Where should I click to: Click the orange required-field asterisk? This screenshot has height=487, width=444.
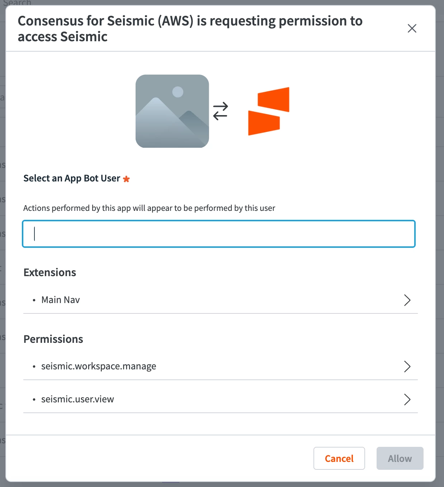(126, 179)
